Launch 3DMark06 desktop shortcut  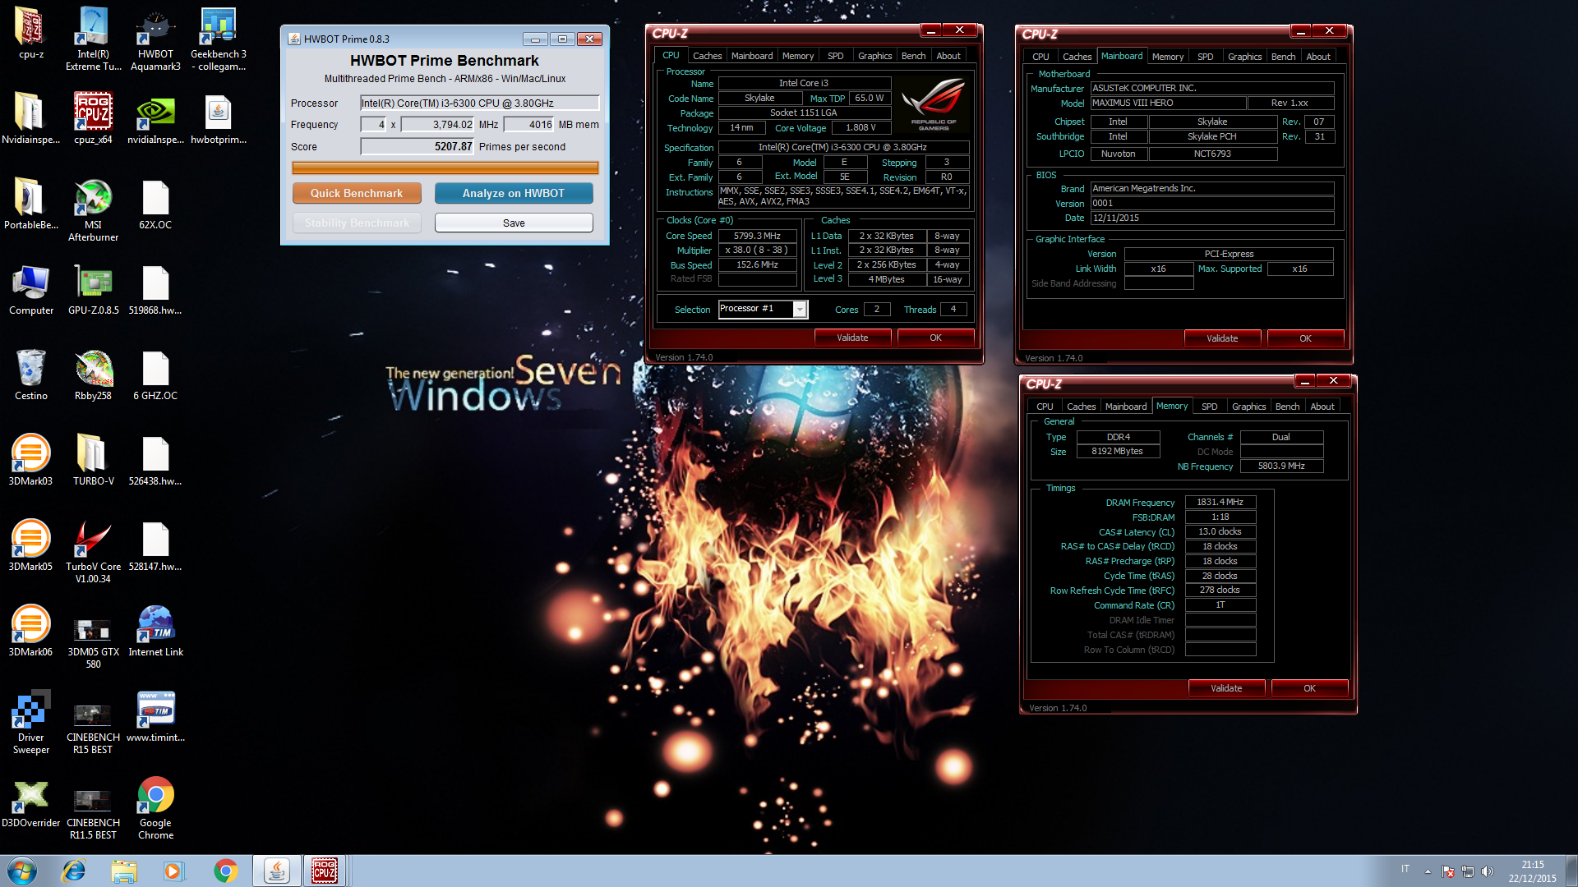30,631
